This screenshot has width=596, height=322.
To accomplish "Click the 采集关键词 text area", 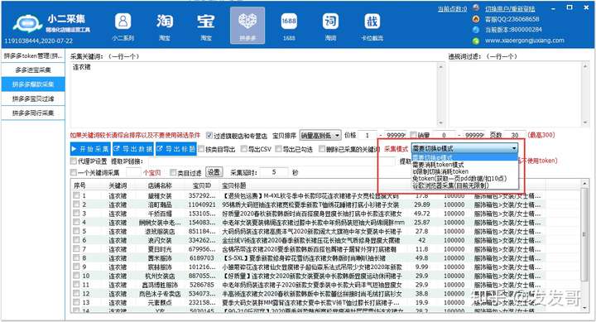I will [x=257, y=94].
